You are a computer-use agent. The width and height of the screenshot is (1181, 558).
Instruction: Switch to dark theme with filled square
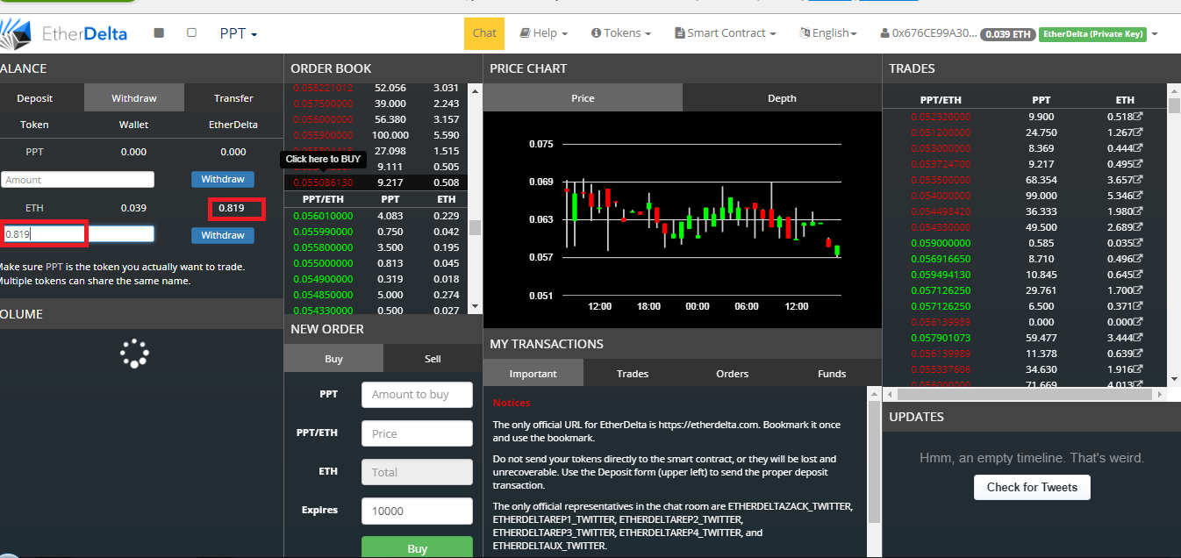tap(159, 33)
